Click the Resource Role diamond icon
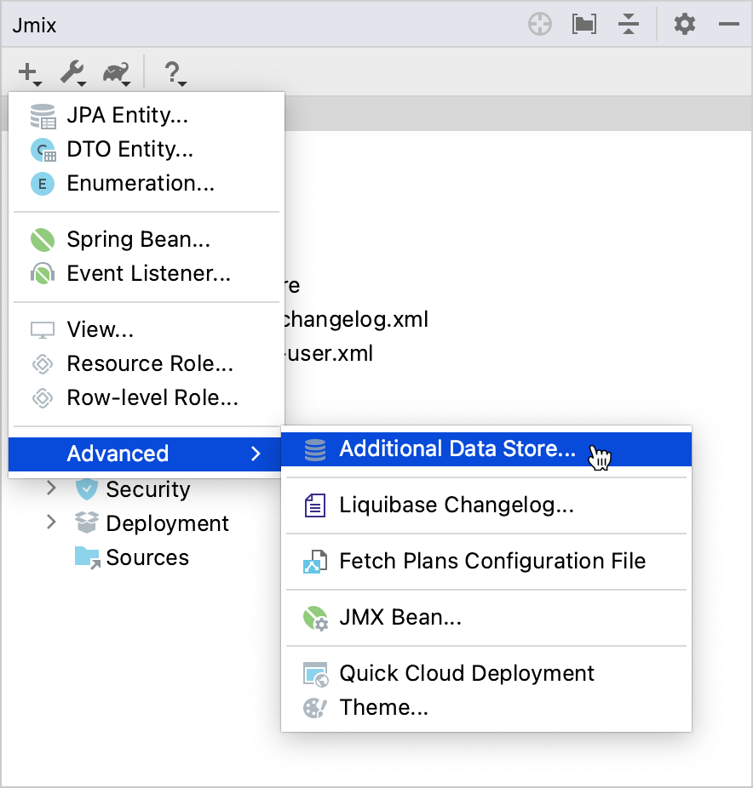 (x=43, y=364)
